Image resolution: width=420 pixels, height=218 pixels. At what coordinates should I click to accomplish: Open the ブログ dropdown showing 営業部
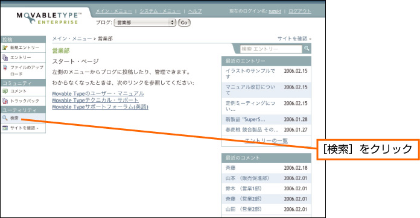coord(145,23)
